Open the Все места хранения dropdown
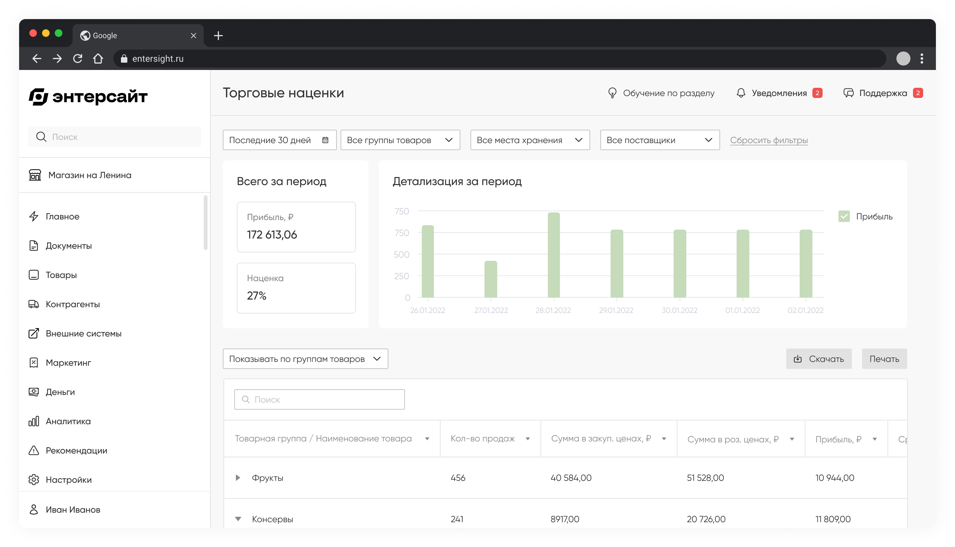The width and height of the screenshot is (955, 547). coord(530,140)
